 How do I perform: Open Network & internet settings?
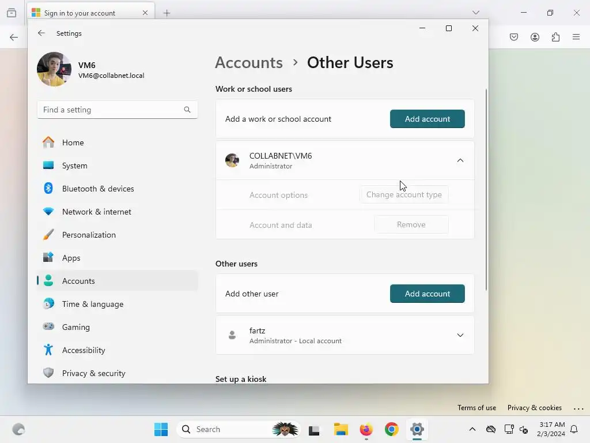[118, 212]
